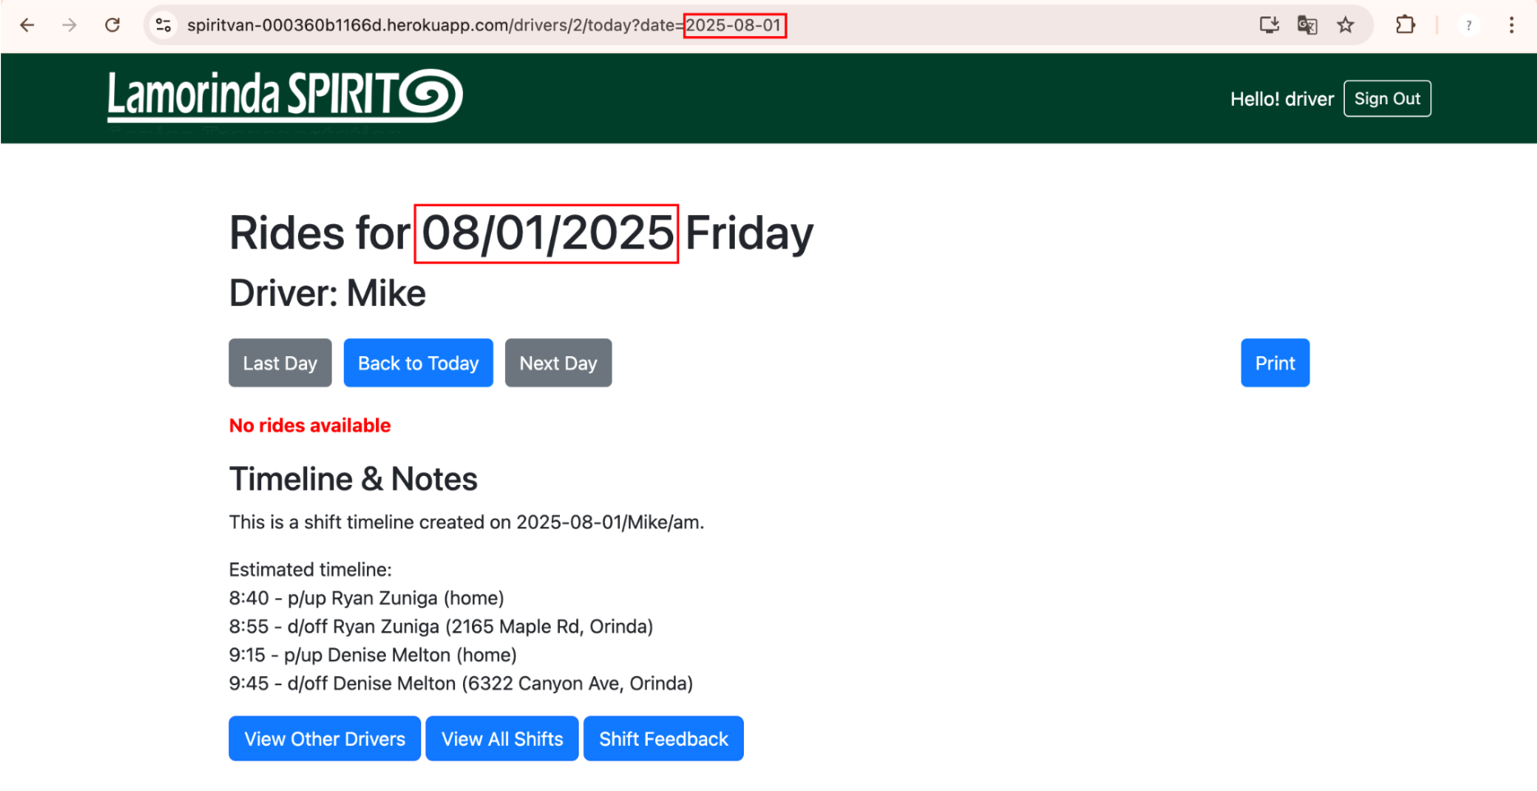Open the extensions puzzle icon
1537x791 pixels.
[x=1405, y=25]
